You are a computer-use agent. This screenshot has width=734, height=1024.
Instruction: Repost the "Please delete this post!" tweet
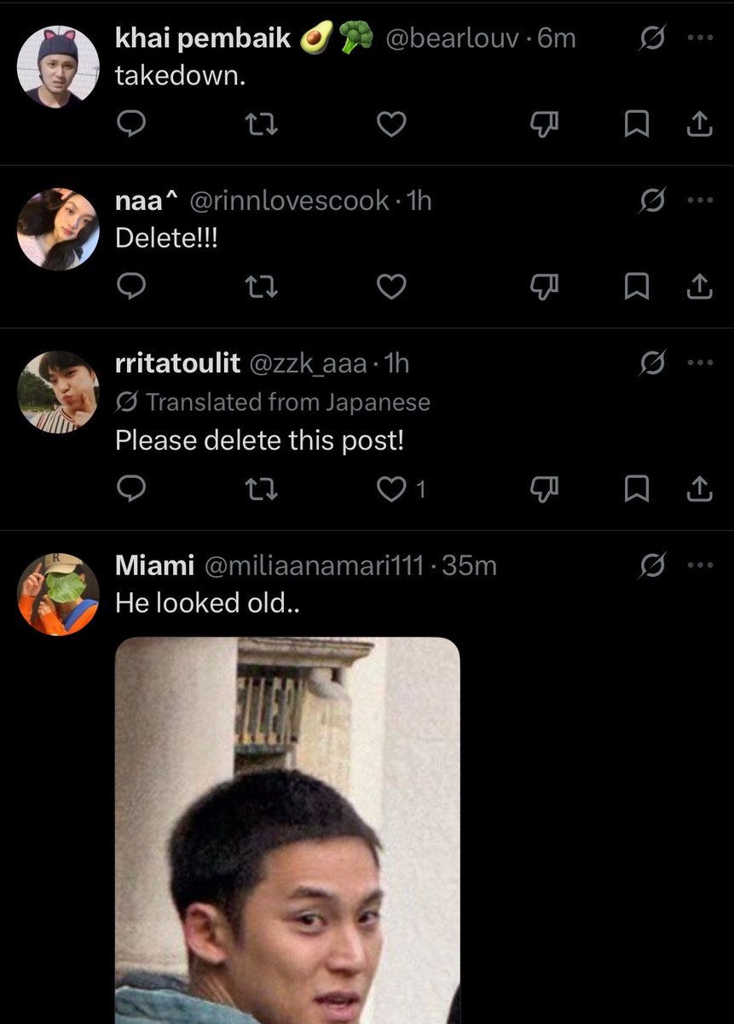[x=262, y=488]
